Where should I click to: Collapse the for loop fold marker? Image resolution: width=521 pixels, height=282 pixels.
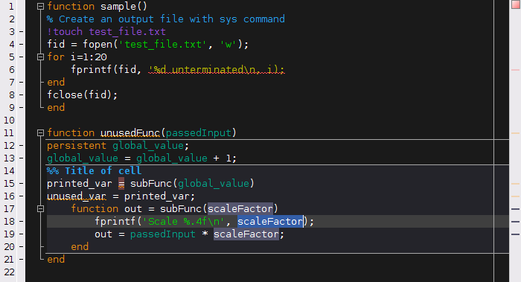point(40,57)
